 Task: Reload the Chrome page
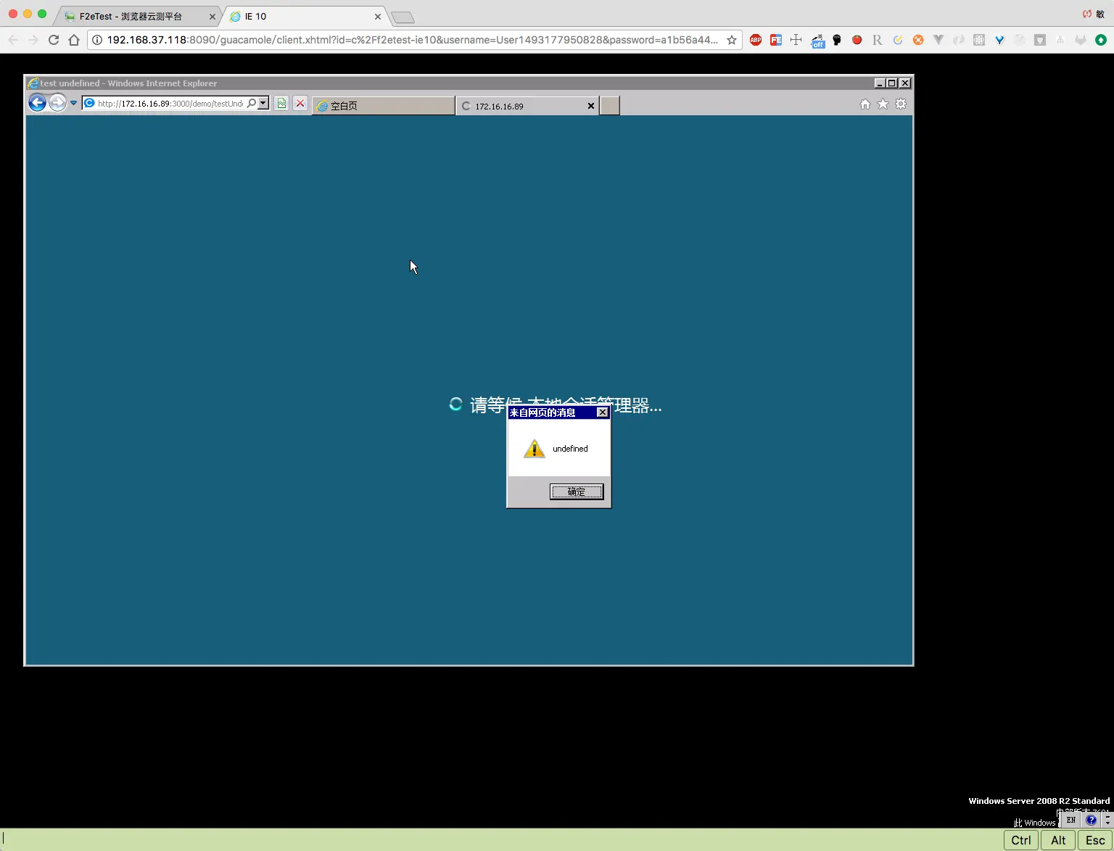[54, 40]
